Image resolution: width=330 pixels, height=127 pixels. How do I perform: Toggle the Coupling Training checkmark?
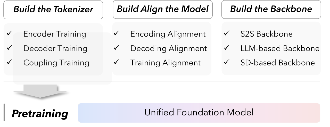9,62
